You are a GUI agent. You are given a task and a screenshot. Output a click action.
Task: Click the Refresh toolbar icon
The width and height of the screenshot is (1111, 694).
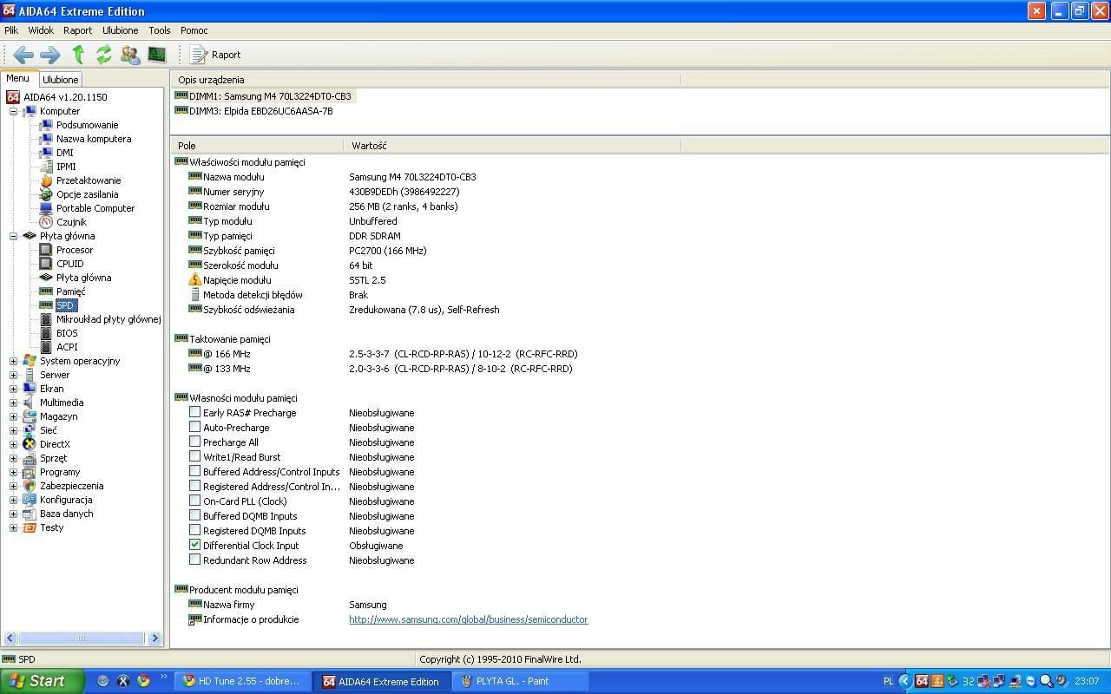[x=104, y=55]
